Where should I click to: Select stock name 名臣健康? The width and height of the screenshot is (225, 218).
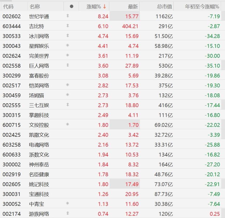click(x=39, y=174)
